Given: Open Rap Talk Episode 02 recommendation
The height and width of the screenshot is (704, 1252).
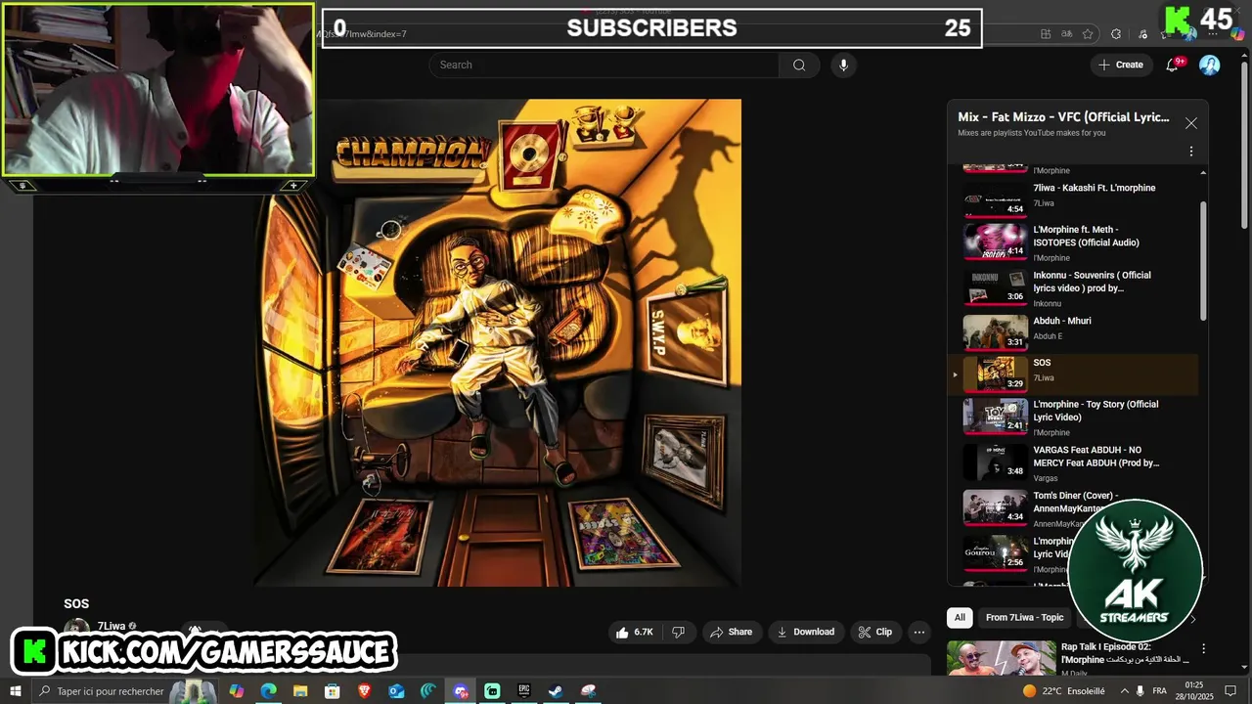Looking at the screenshot, I should (1120, 653).
